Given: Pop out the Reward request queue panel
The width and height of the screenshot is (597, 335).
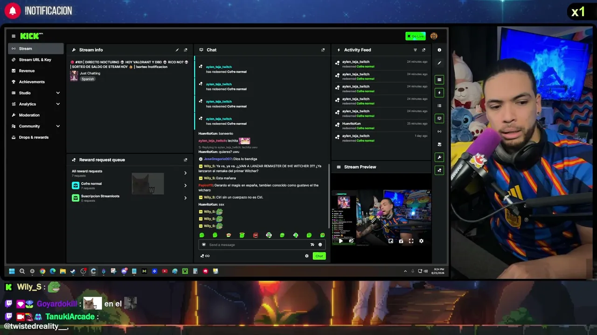Looking at the screenshot, I should tap(186, 160).
